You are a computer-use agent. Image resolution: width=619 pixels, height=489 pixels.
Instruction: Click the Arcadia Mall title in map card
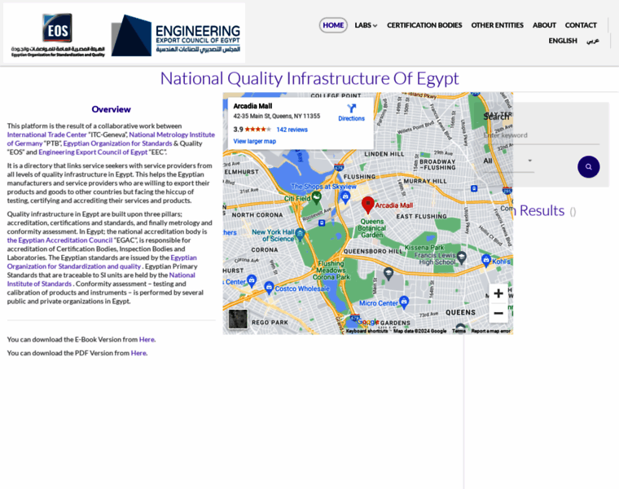[x=252, y=106]
